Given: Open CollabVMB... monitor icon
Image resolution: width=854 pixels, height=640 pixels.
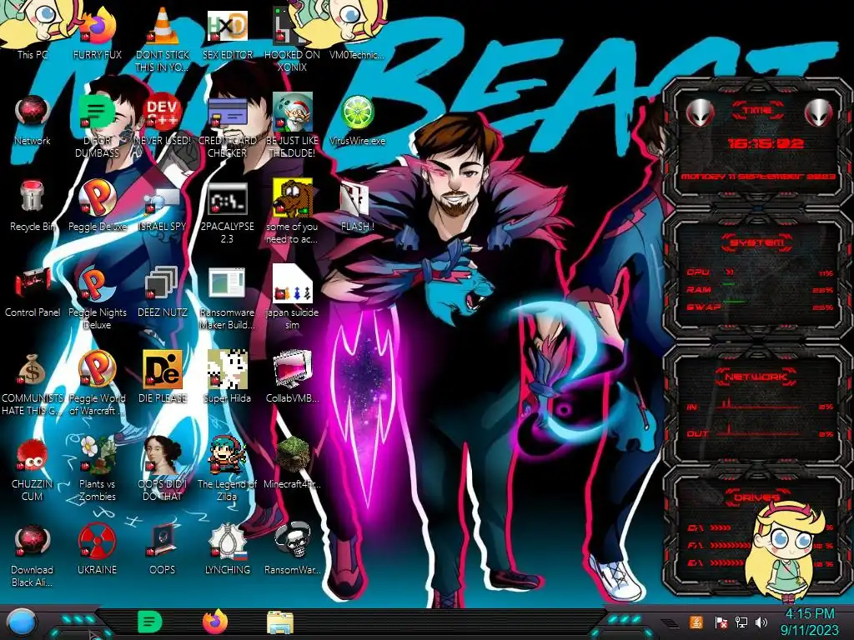Looking at the screenshot, I should (292, 377).
